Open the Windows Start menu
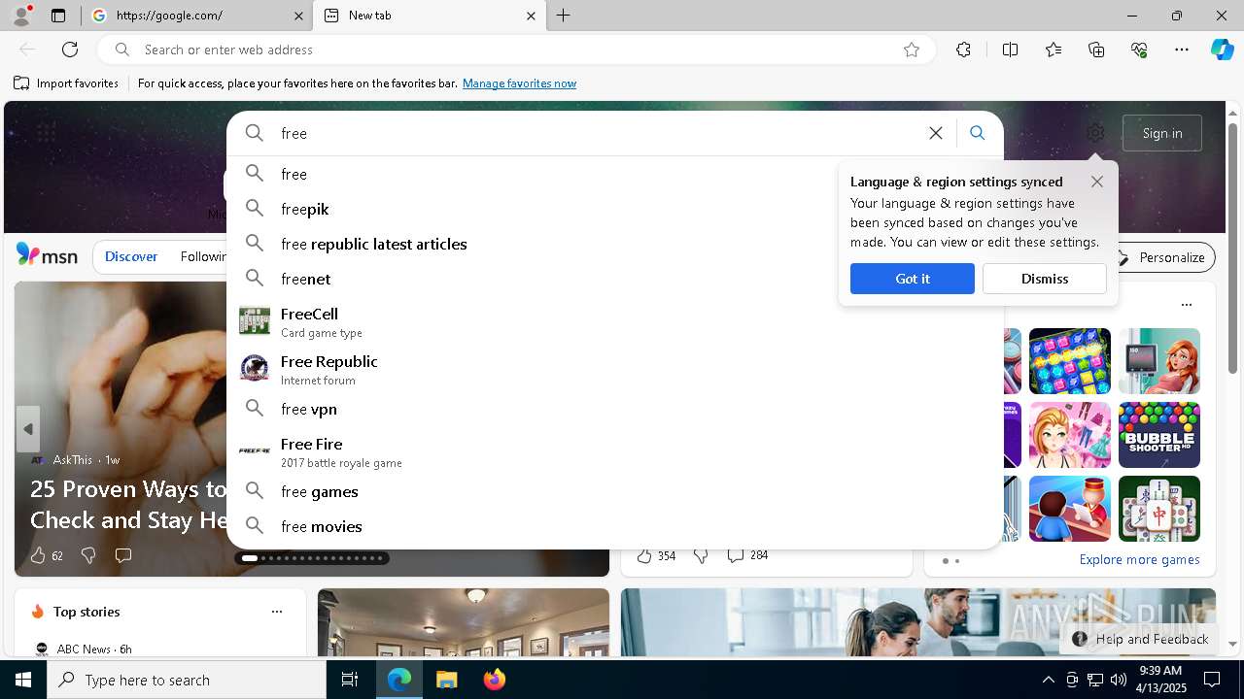The image size is (1244, 699). pyautogui.click(x=23, y=680)
